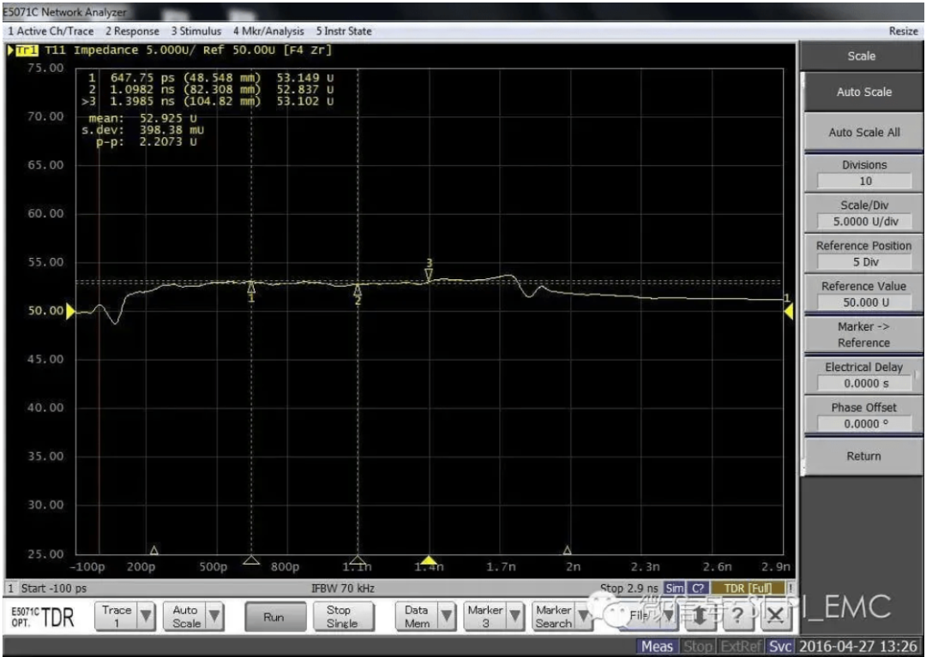The image size is (926, 657).
Task: Click the Stop Single button
Action: pos(342,617)
